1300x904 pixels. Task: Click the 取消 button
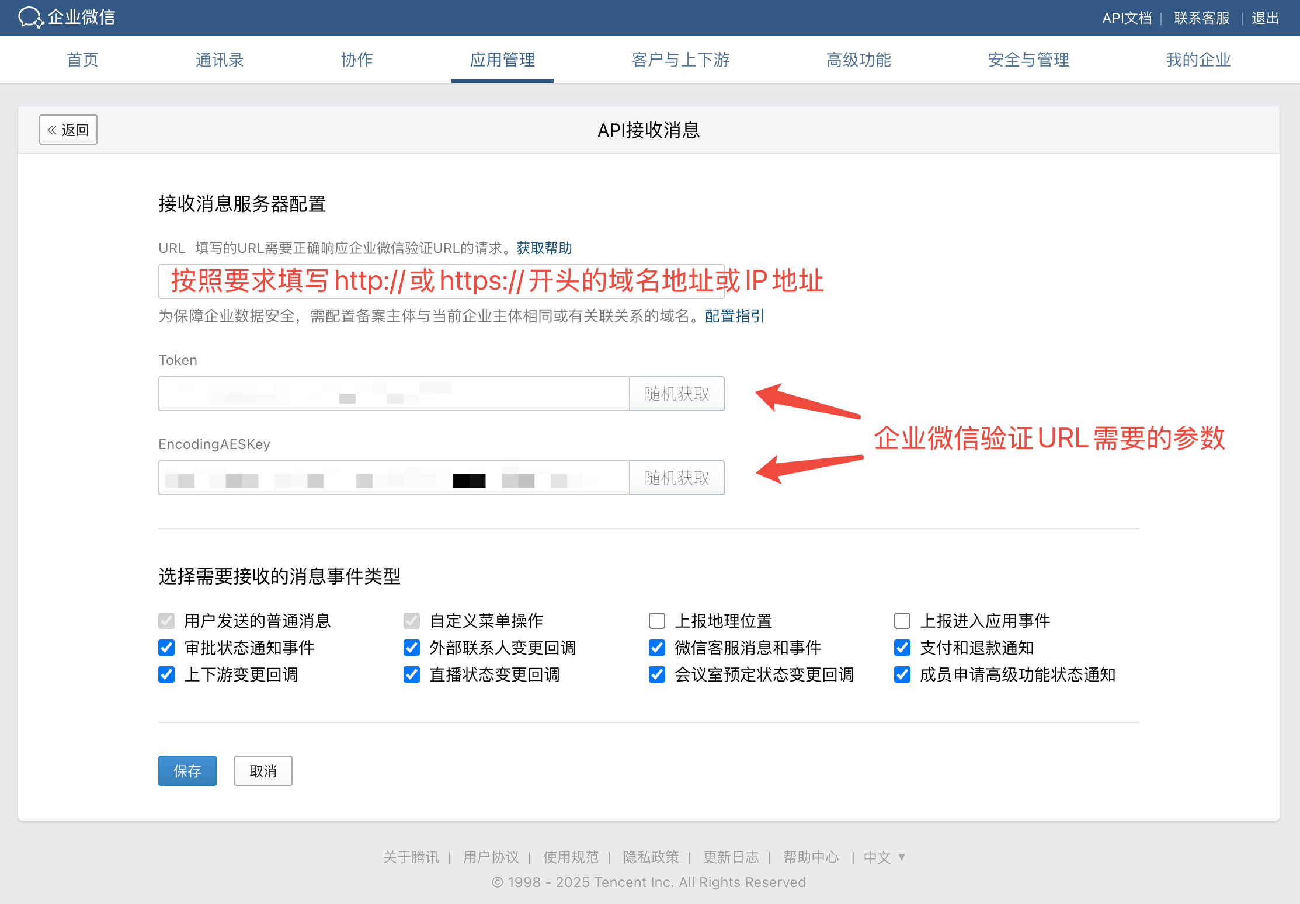pos(263,771)
